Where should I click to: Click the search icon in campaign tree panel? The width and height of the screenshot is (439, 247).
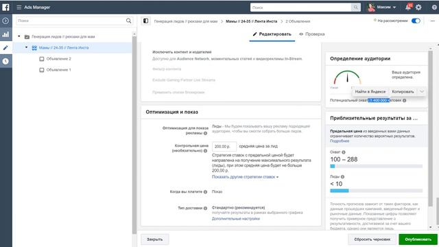pyautogui.click(x=128, y=21)
